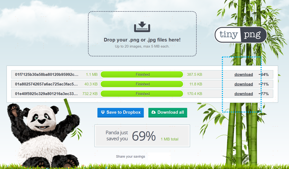Image resolution: width=289 pixels, height=169 pixels.
Task: Click the −64% savings value
Action: click(x=264, y=74)
